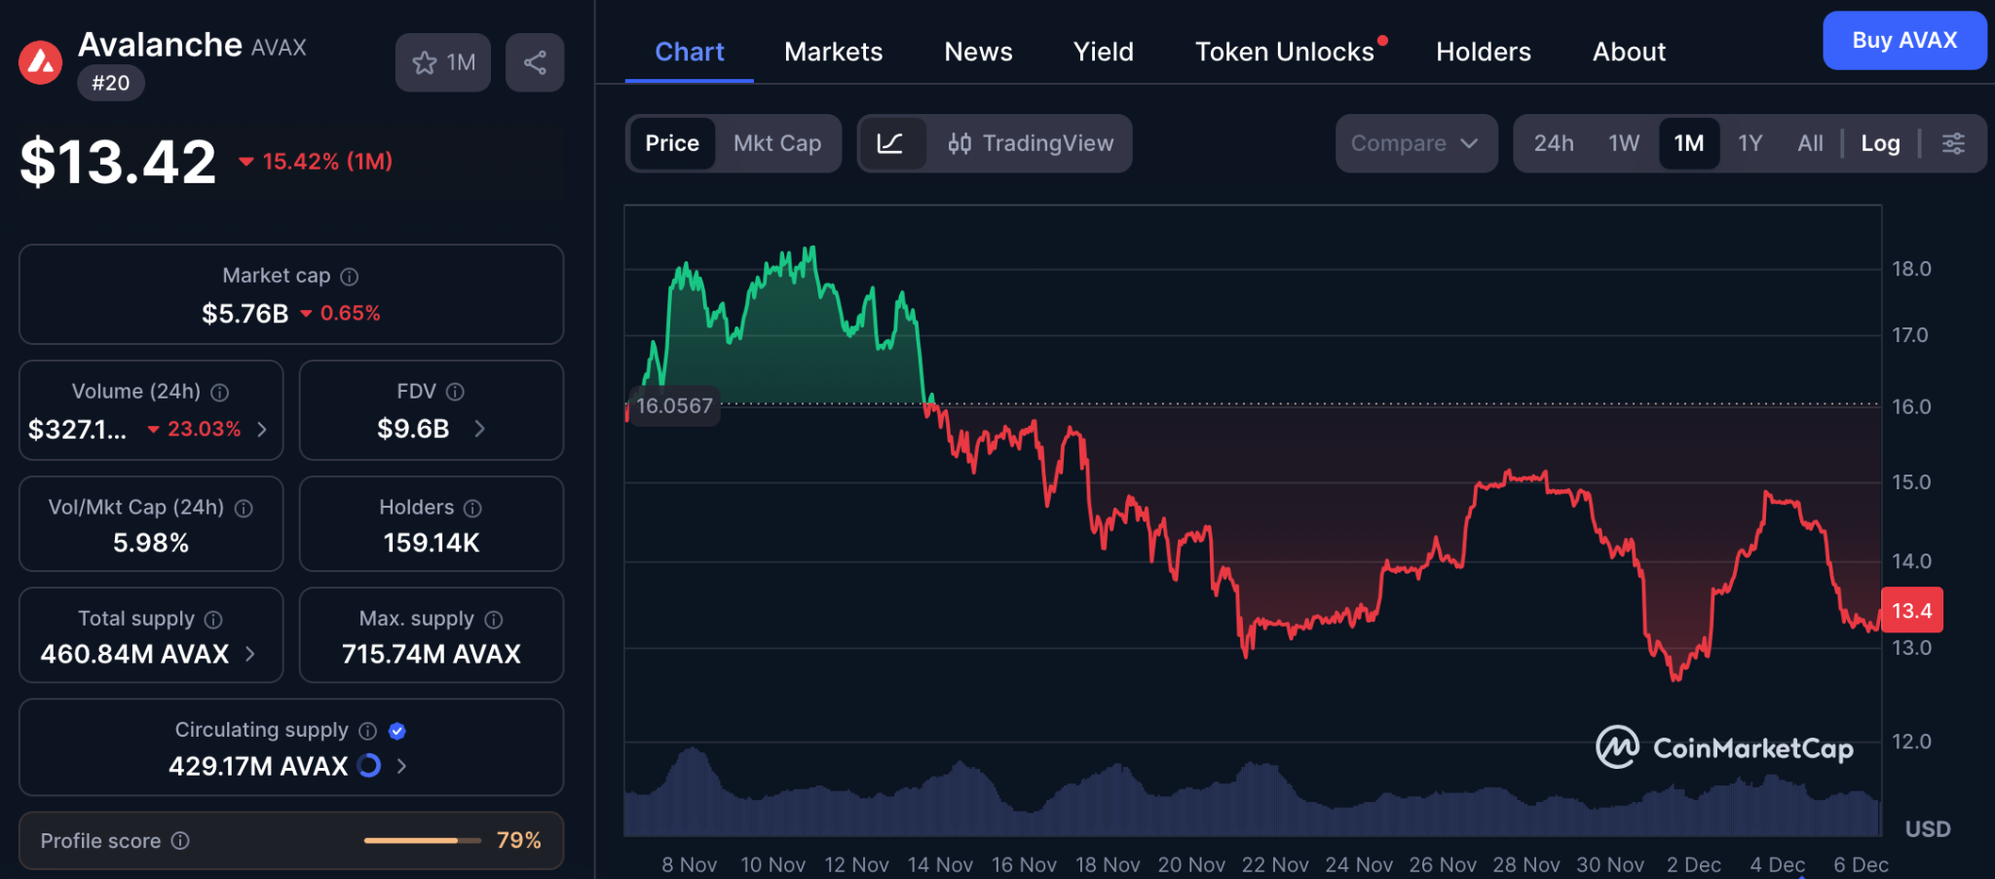The image size is (1995, 879).
Task: Click the Profile score info icon
Action: pyautogui.click(x=180, y=841)
